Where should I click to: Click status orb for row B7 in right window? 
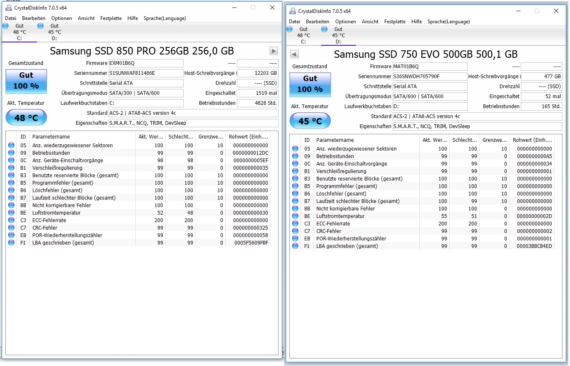tap(295, 201)
